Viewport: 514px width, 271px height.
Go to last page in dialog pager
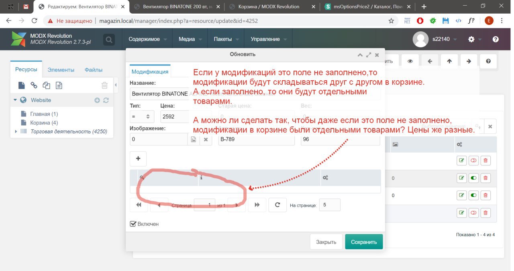click(x=257, y=205)
